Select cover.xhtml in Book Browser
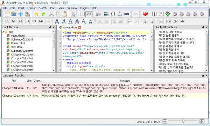The image size is (210, 126). (18, 36)
